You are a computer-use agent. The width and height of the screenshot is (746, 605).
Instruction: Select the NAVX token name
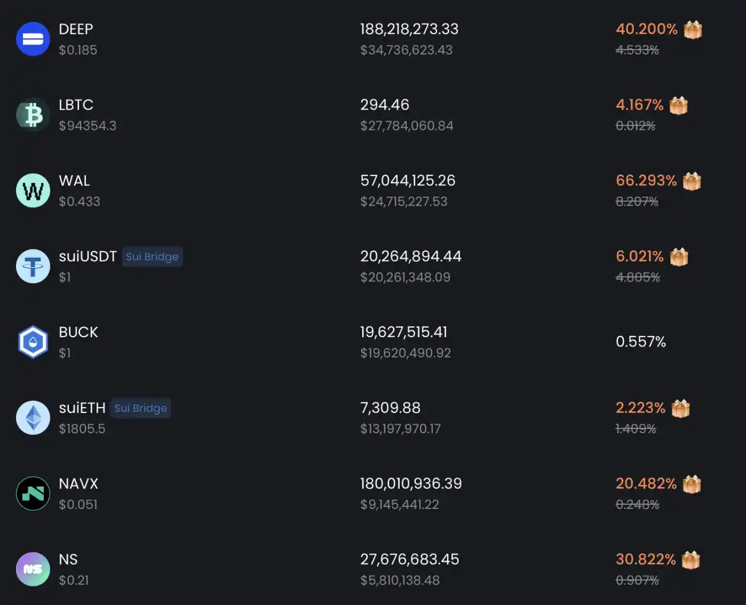[78, 484]
